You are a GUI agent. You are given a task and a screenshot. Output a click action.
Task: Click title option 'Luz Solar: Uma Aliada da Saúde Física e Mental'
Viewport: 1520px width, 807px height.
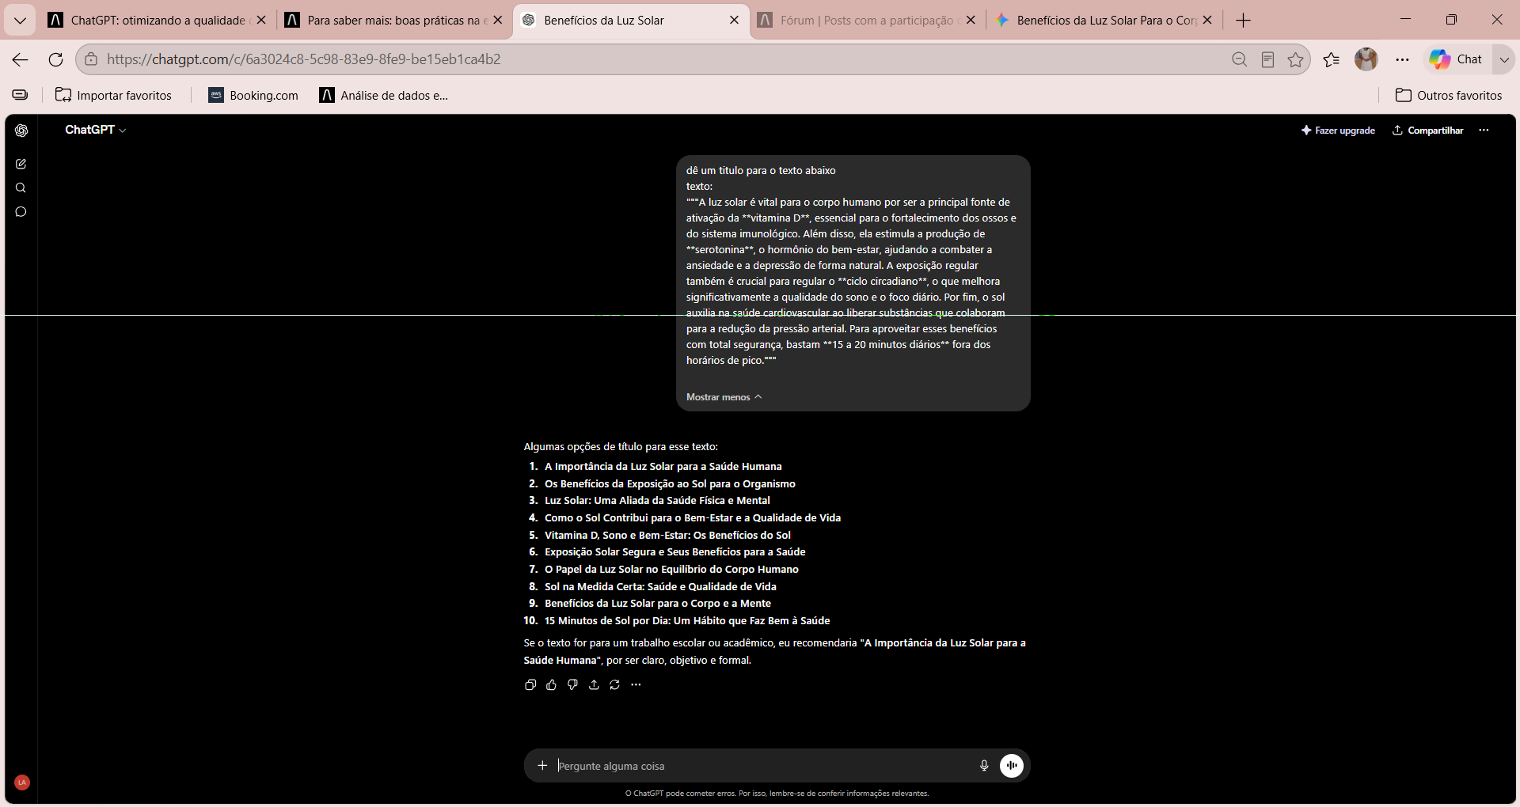[657, 501]
